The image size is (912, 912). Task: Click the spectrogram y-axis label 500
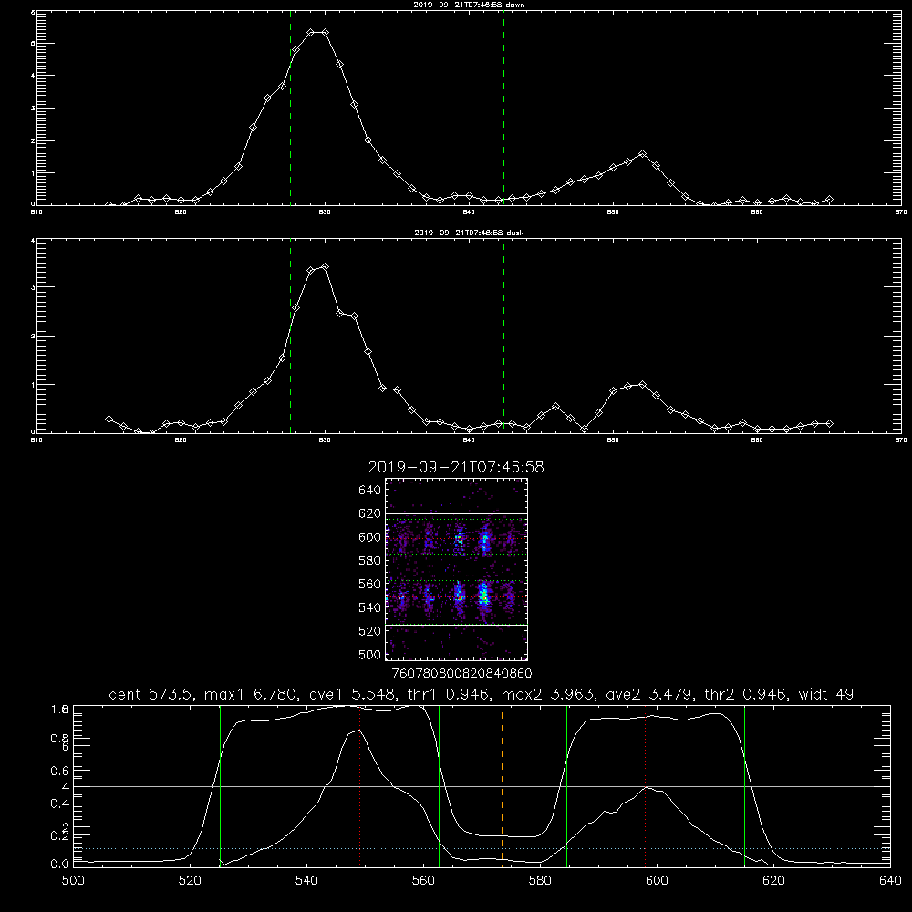pos(370,655)
